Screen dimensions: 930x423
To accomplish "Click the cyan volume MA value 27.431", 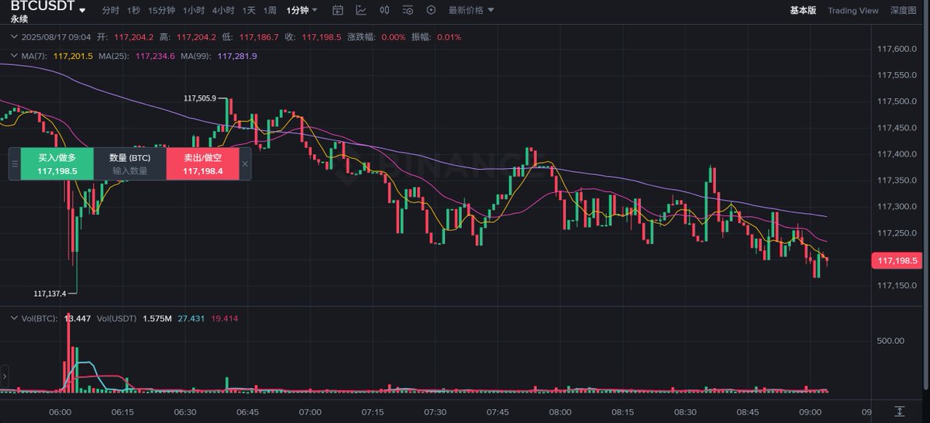I will point(191,318).
